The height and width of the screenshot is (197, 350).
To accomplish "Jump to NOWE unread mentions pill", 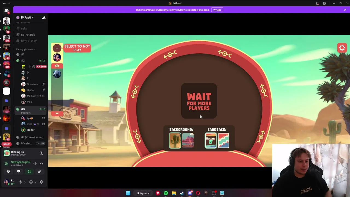I will point(7,144).
